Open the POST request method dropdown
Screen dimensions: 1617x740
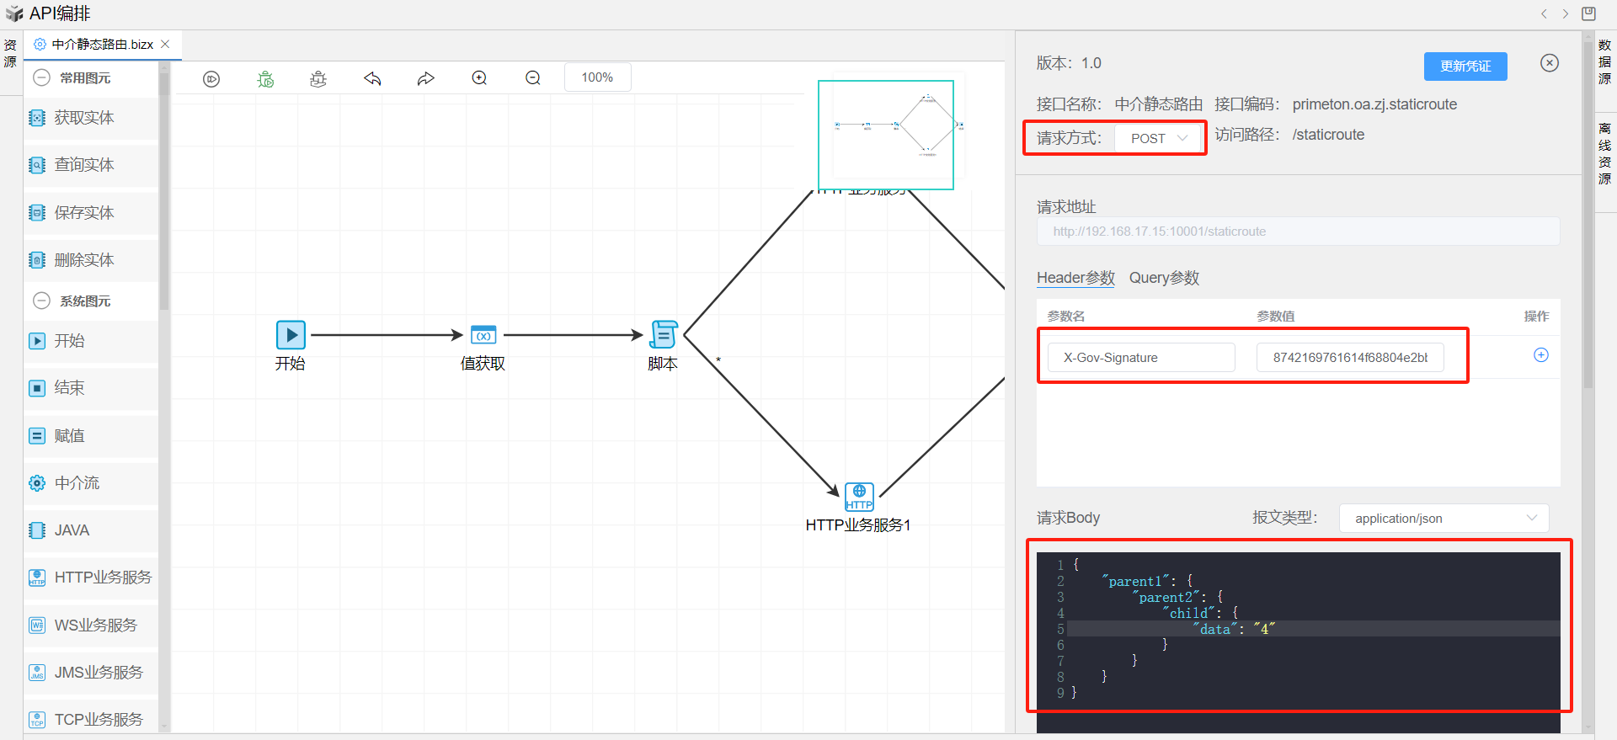point(1159,138)
